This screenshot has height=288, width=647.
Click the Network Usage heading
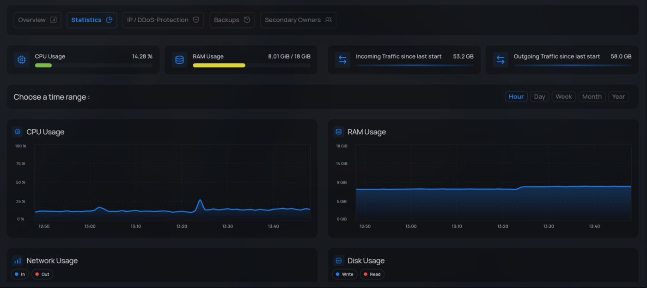click(52, 261)
